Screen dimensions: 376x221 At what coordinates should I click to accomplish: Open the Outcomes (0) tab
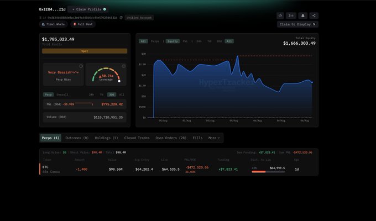[77, 138]
